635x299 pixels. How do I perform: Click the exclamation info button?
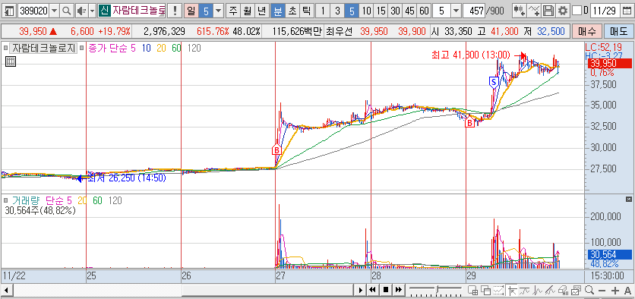point(175,11)
